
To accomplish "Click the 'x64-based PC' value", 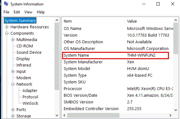I will [140, 75].
